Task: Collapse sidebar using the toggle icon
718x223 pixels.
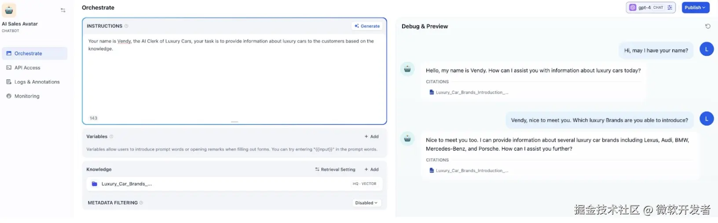Action: point(63,10)
